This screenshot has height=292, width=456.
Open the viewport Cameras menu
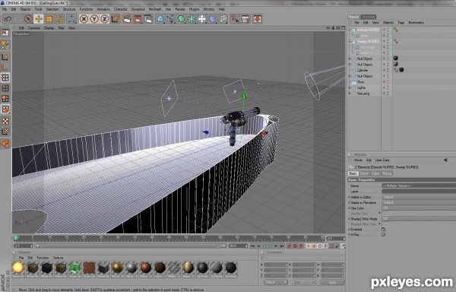point(34,28)
